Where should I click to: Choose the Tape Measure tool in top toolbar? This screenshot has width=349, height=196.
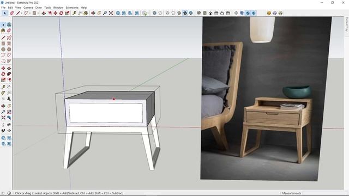[75, 13]
